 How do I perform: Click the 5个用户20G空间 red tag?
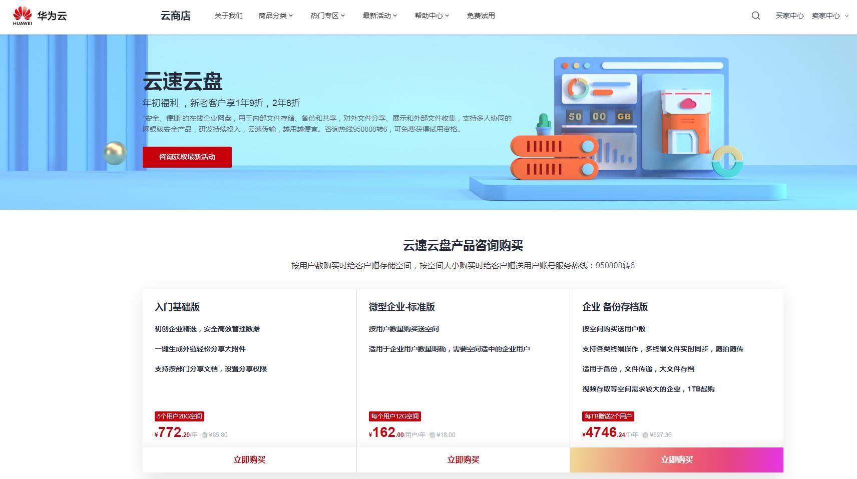tap(179, 416)
